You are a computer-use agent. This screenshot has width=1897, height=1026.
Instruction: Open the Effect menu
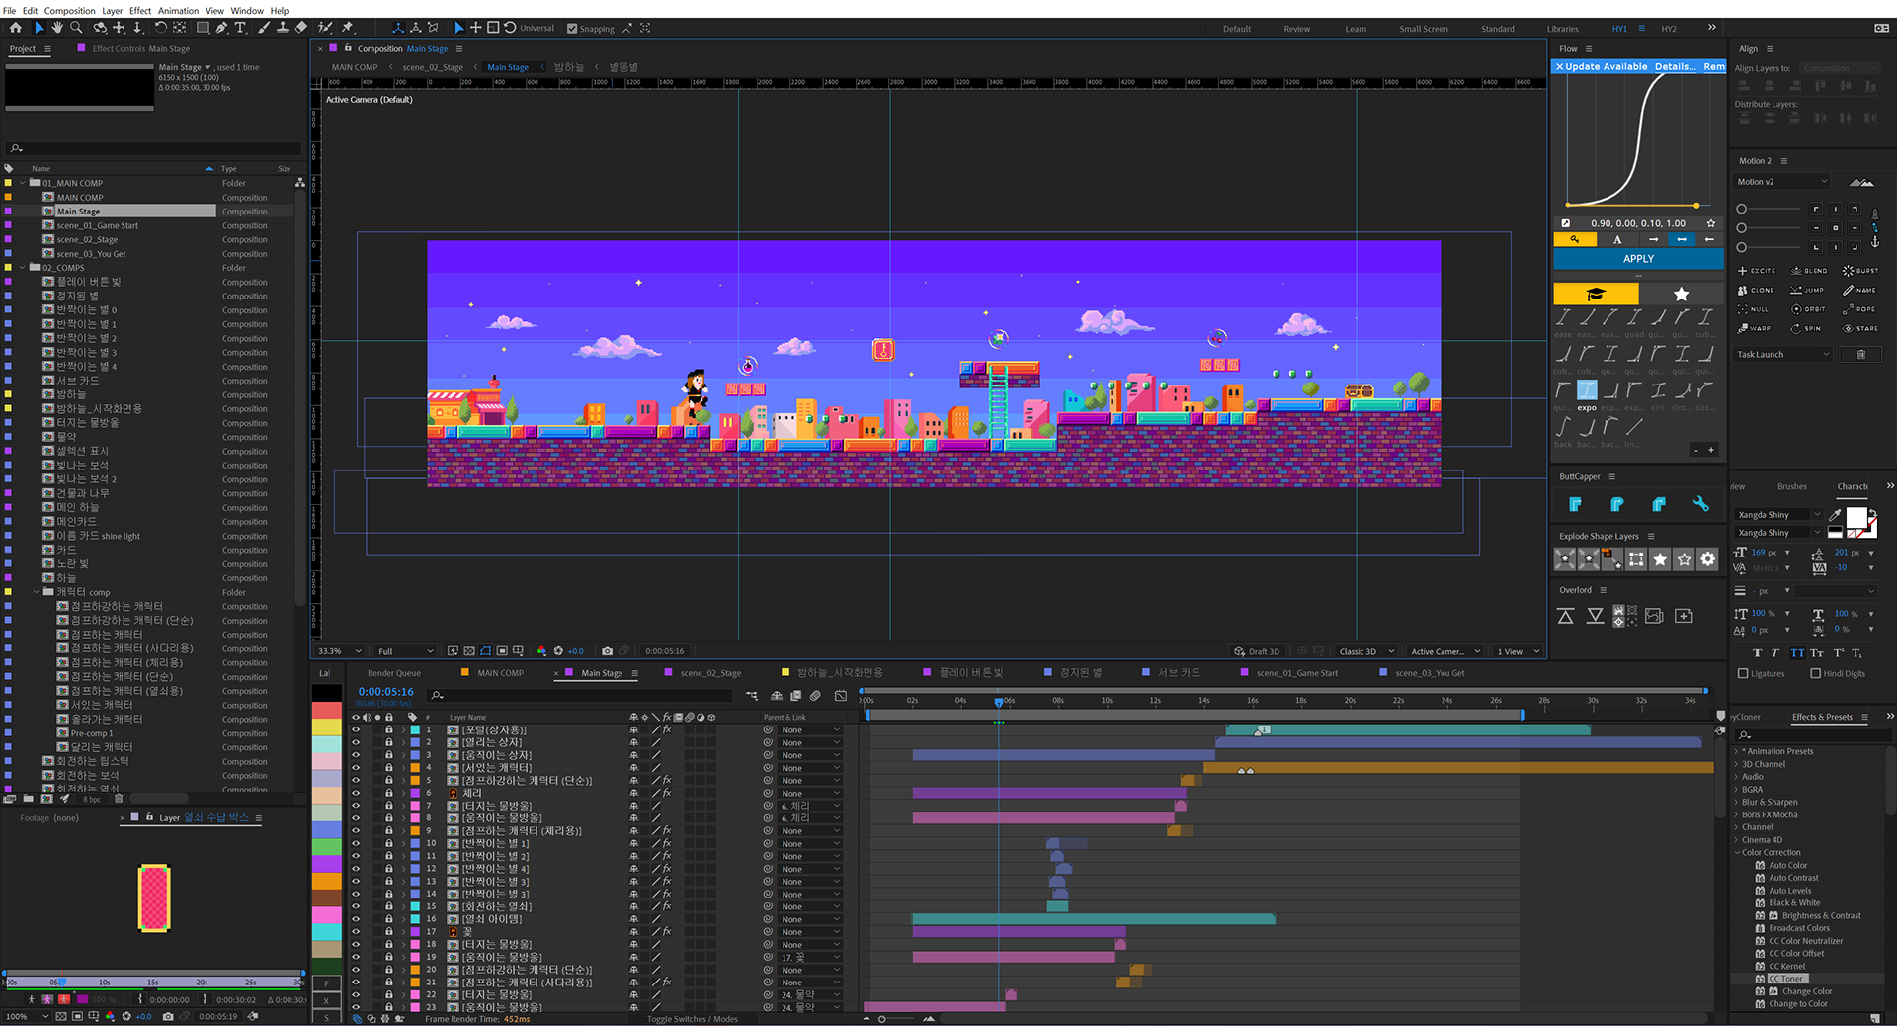point(140,11)
